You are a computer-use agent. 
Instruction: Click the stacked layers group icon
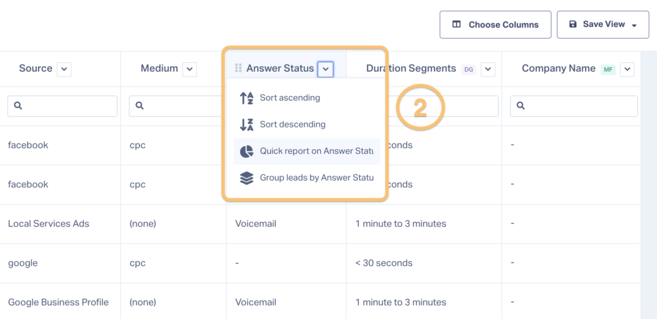click(x=246, y=178)
